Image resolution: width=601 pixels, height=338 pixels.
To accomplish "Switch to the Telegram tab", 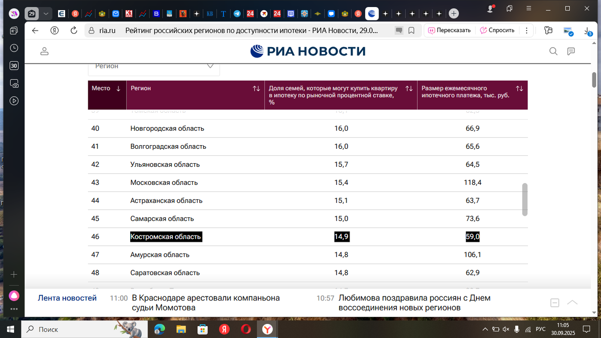I will click(237, 14).
